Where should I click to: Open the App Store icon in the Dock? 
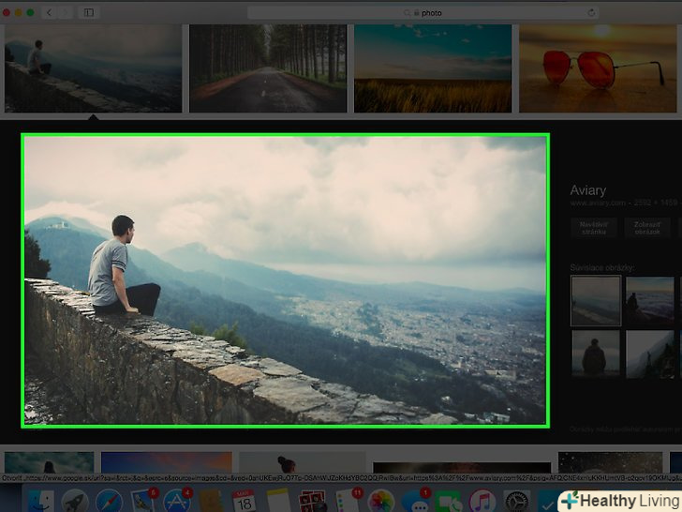coord(176,501)
